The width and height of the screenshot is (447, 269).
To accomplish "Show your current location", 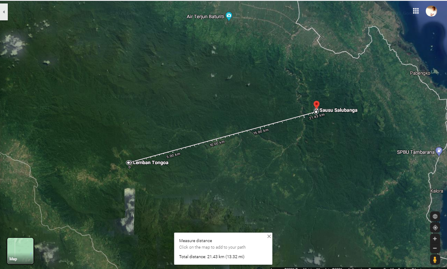I will (x=435, y=228).
